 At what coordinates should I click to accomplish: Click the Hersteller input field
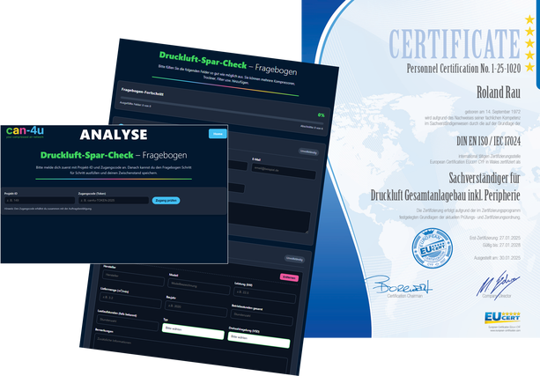pos(132,275)
